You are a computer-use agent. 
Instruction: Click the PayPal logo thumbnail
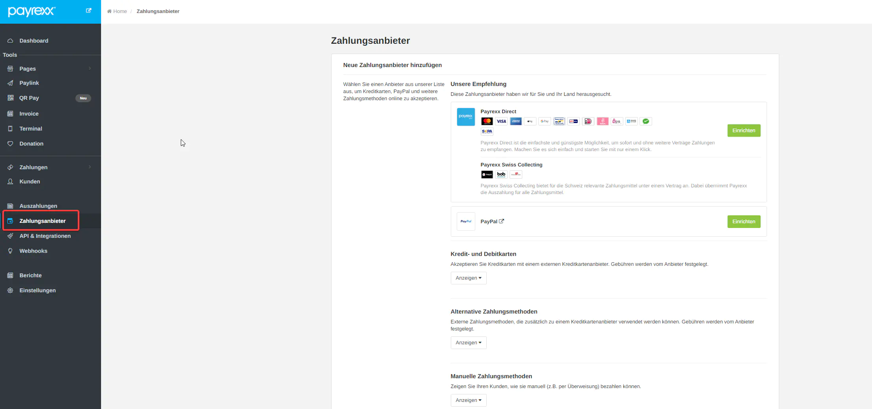(466, 221)
